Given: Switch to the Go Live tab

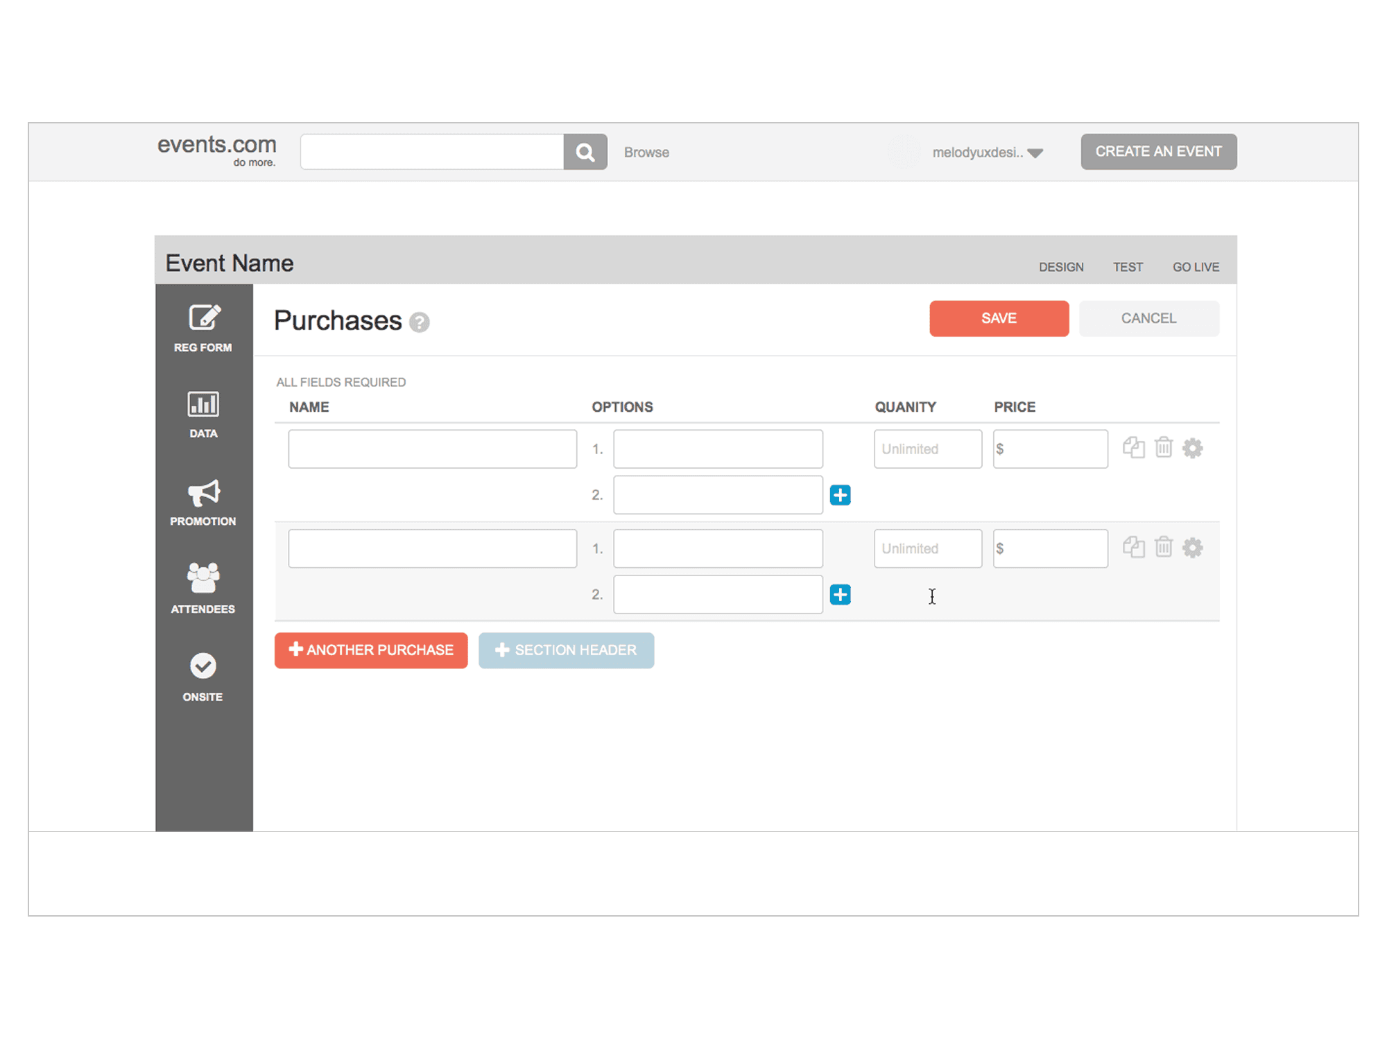Looking at the screenshot, I should [x=1196, y=267].
